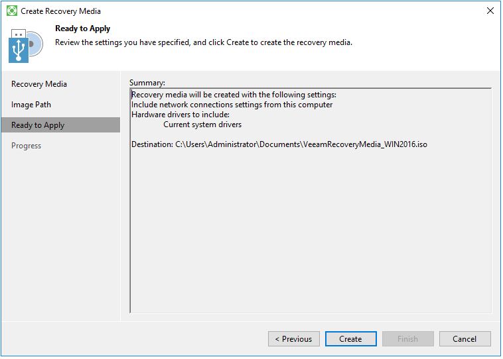This screenshot has width=503, height=359.
Task: Click the Hardware drivers to include line
Action: [x=180, y=115]
